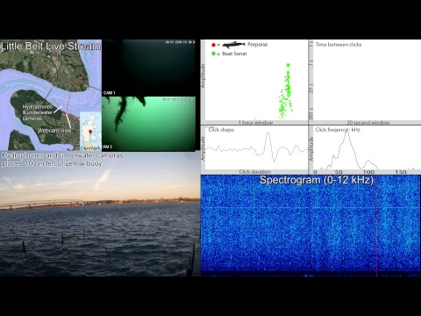Click the '1 hour window' axis label
421x316 pixels.
point(256,123)
